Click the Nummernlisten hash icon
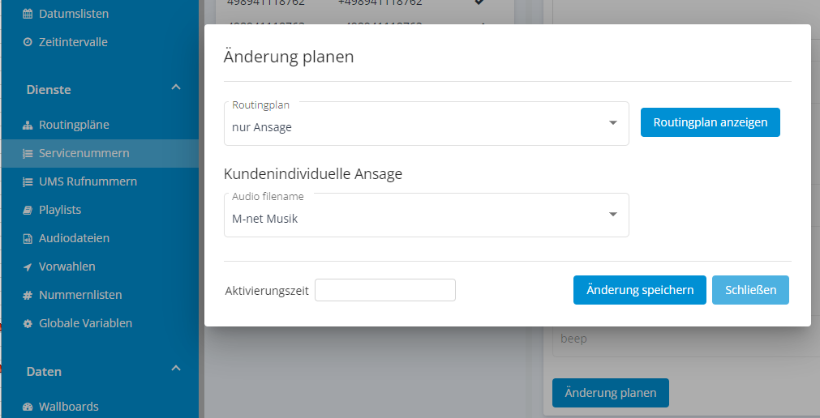 click(28, 295)
